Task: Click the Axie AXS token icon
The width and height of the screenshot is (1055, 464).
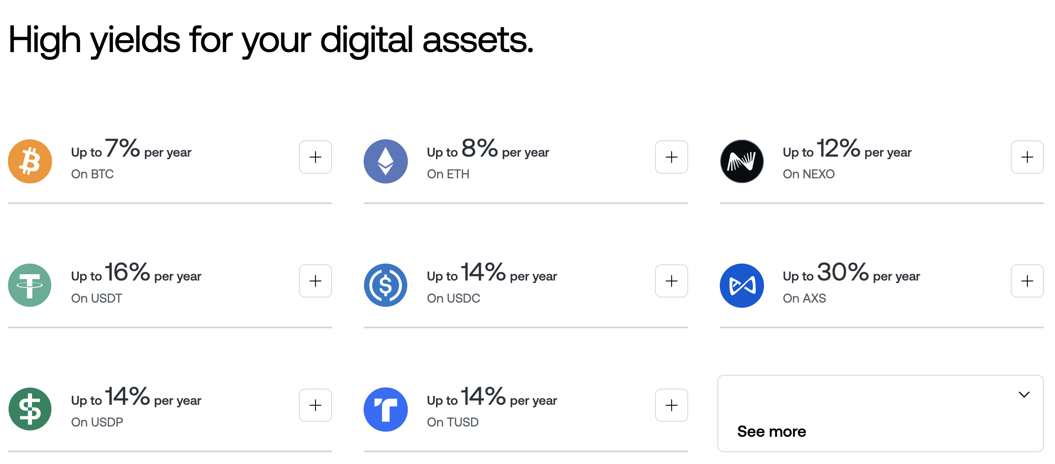Action: pyautogui.click(x=741, y=285)
